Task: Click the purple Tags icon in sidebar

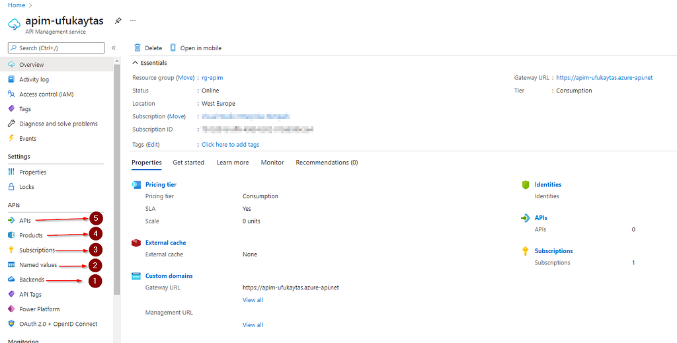Action: point(12,109)
